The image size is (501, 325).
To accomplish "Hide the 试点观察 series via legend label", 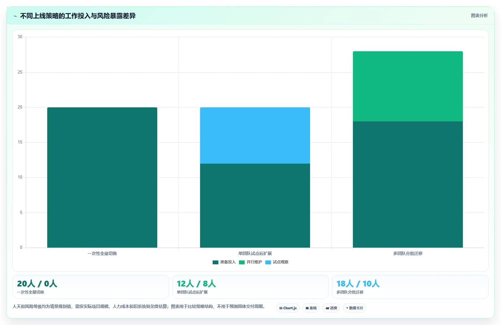I will (x=281, y=262).
